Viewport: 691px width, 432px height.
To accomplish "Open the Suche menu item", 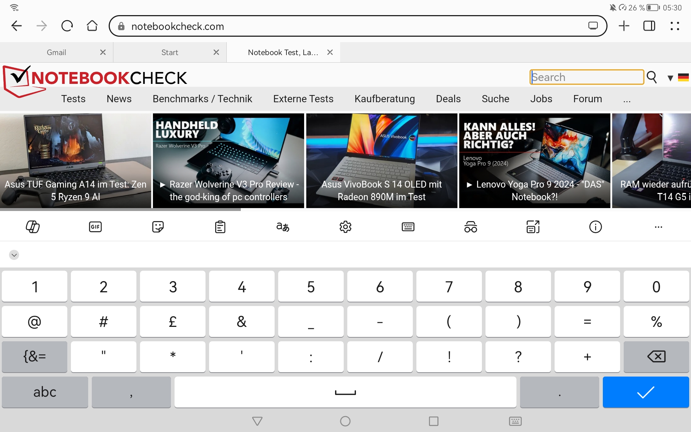I will [496, 99].
